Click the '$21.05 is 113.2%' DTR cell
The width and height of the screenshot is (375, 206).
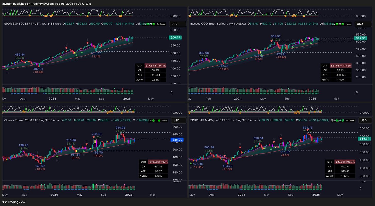point(340,66)
